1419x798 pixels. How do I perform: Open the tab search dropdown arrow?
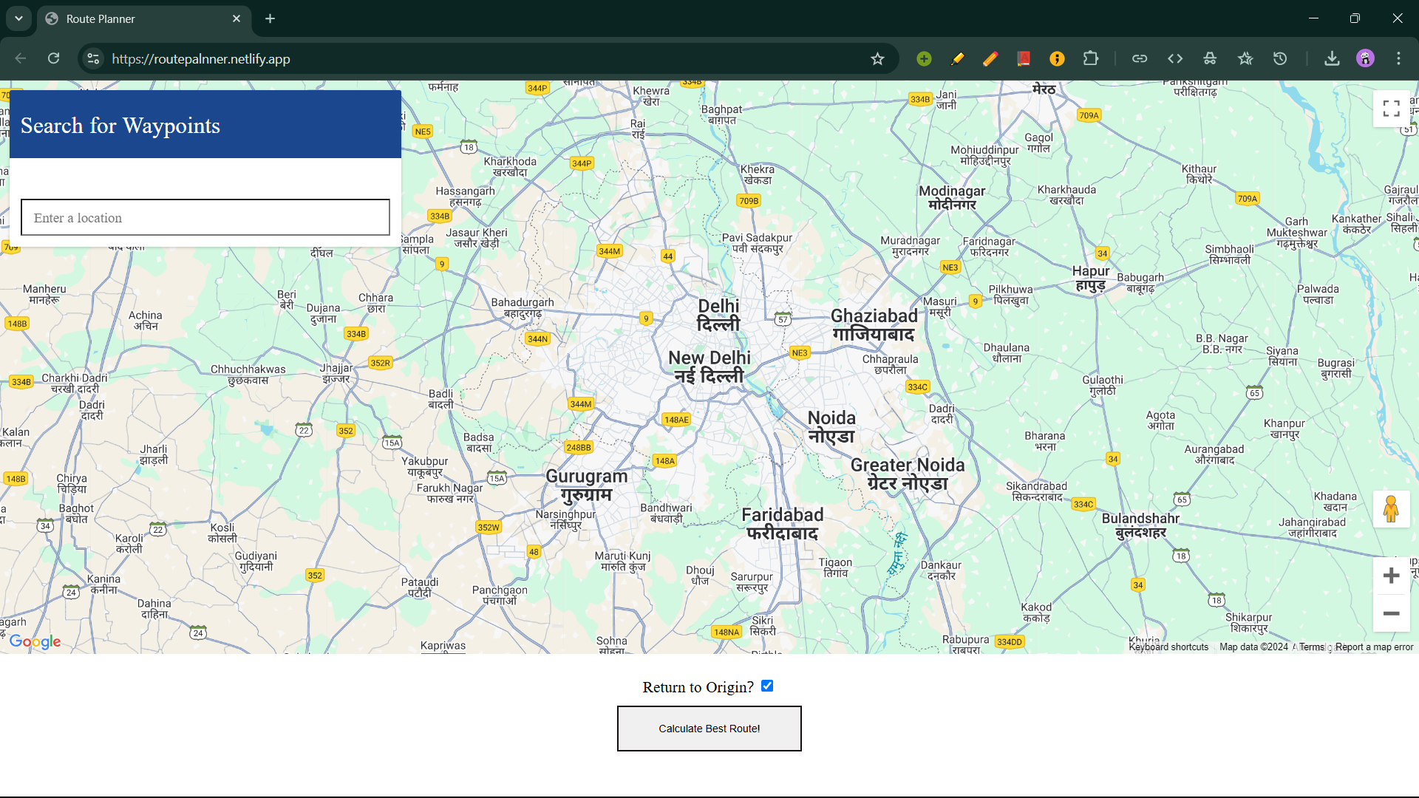[18, 18]
